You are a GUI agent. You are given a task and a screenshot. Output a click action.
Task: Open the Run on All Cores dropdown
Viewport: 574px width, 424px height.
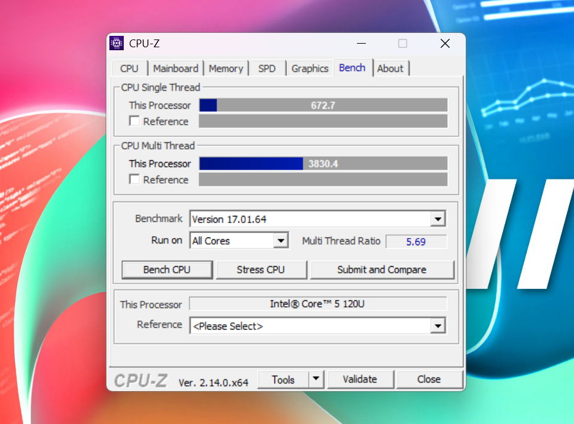point(281,240)
